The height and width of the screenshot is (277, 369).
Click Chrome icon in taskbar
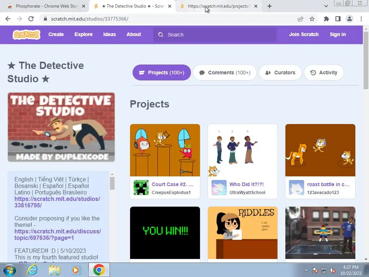point(99,270)
